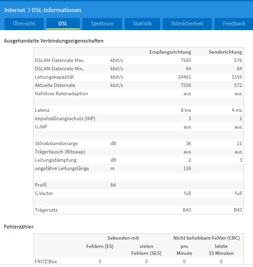Click the FRITZ!Box row in Fehlerzähler table

click(x=46, y=261)
